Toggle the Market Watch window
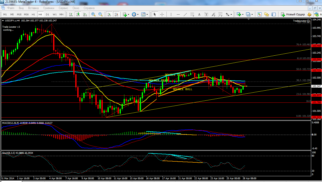Image resolution: width=322 pixels, height=182 pixels. 260,14
